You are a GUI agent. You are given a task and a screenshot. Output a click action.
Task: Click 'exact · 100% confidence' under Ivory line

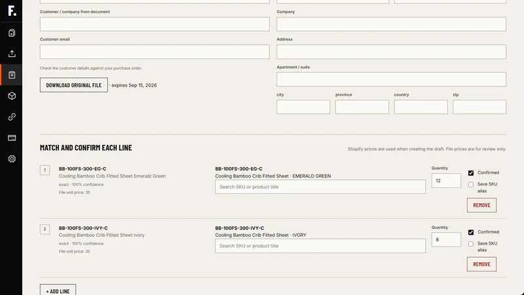click(x=81, y=244)
